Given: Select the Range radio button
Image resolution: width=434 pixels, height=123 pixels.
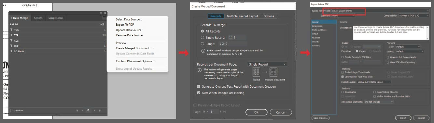Looking at the screenshot, I should pos(203,44).
